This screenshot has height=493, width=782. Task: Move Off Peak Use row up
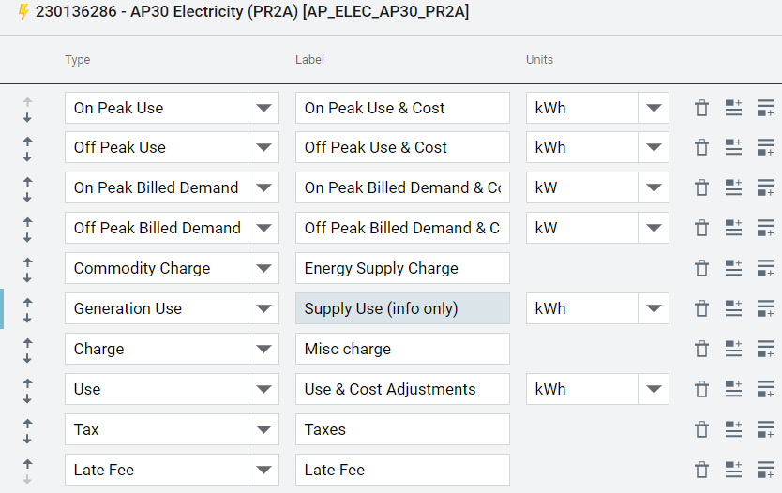point(27,142)
